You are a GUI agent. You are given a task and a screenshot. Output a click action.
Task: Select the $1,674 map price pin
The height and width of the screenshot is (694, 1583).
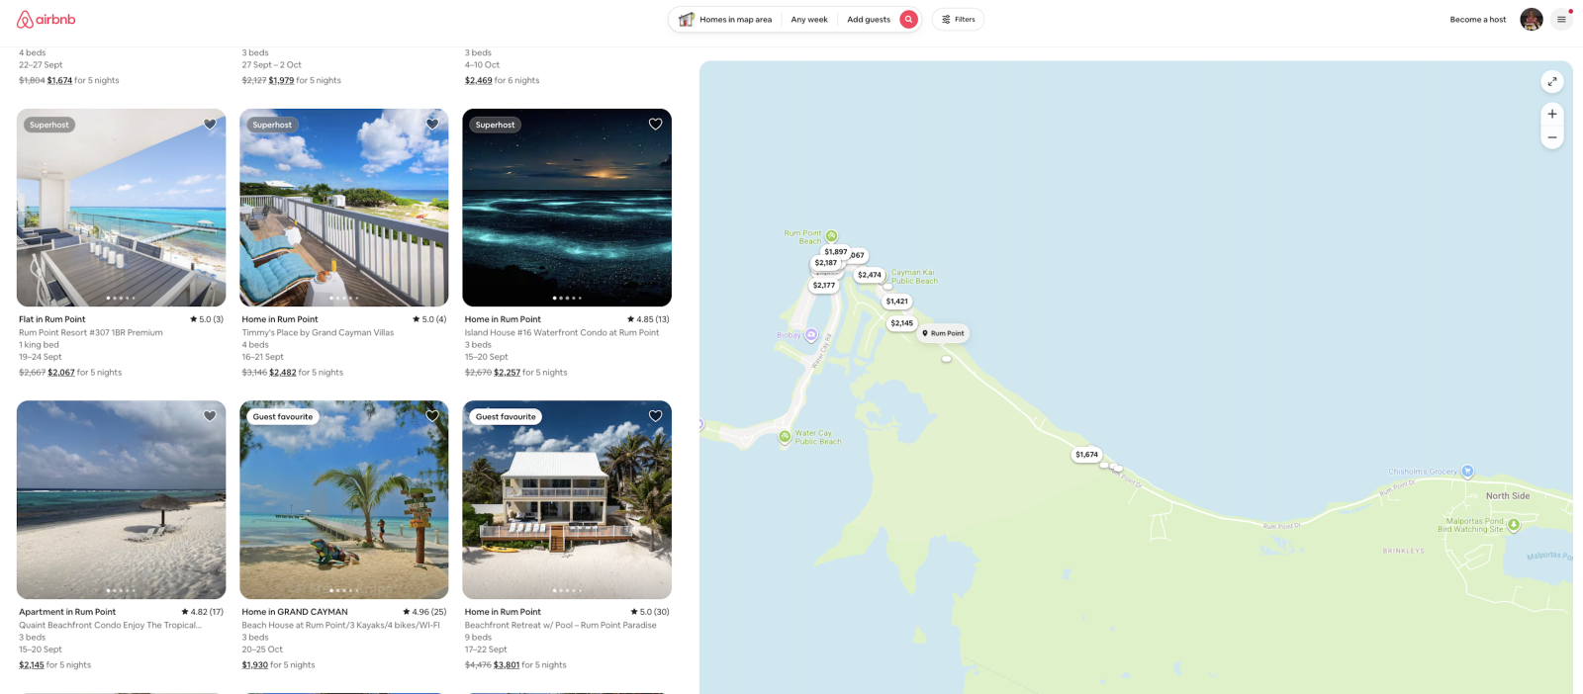1086,455
